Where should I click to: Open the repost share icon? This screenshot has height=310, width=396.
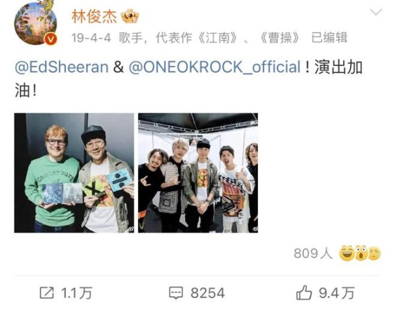point(47,293)
